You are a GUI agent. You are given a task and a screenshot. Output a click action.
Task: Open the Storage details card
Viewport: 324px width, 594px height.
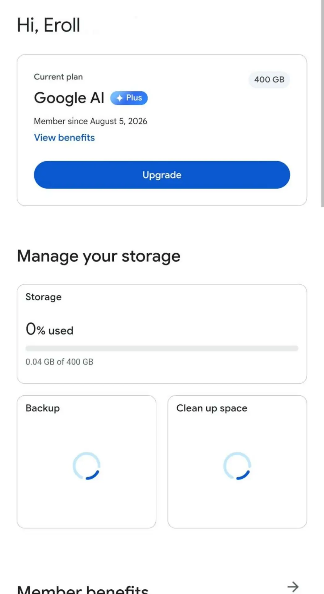pos(162,334)
